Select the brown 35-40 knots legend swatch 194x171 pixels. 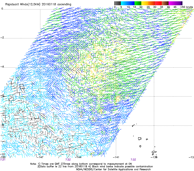165,3
